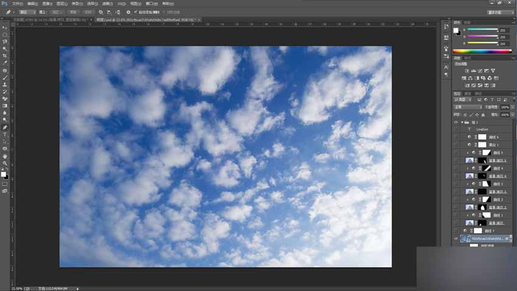Open the pen options gear
This screenshot has height=291, width=517.
(128, 12)
